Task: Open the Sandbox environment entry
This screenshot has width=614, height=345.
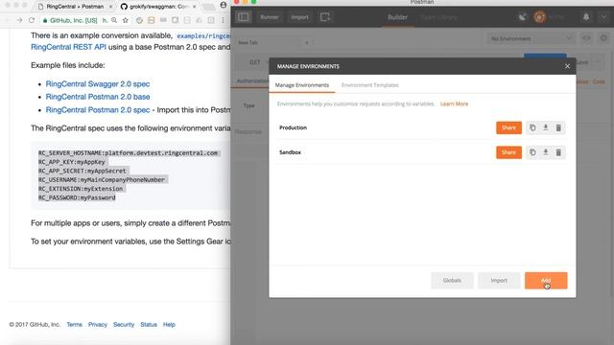Action: (290, 152)
